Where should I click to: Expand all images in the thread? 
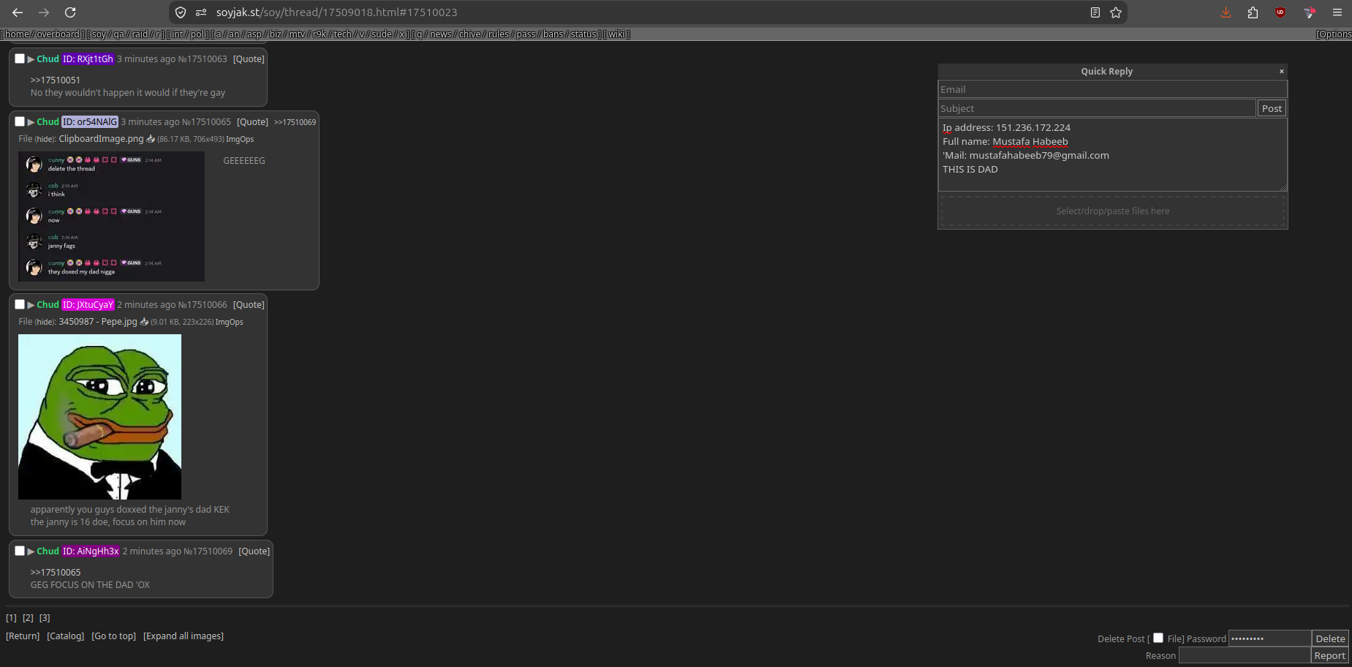(x=184, y=636)
